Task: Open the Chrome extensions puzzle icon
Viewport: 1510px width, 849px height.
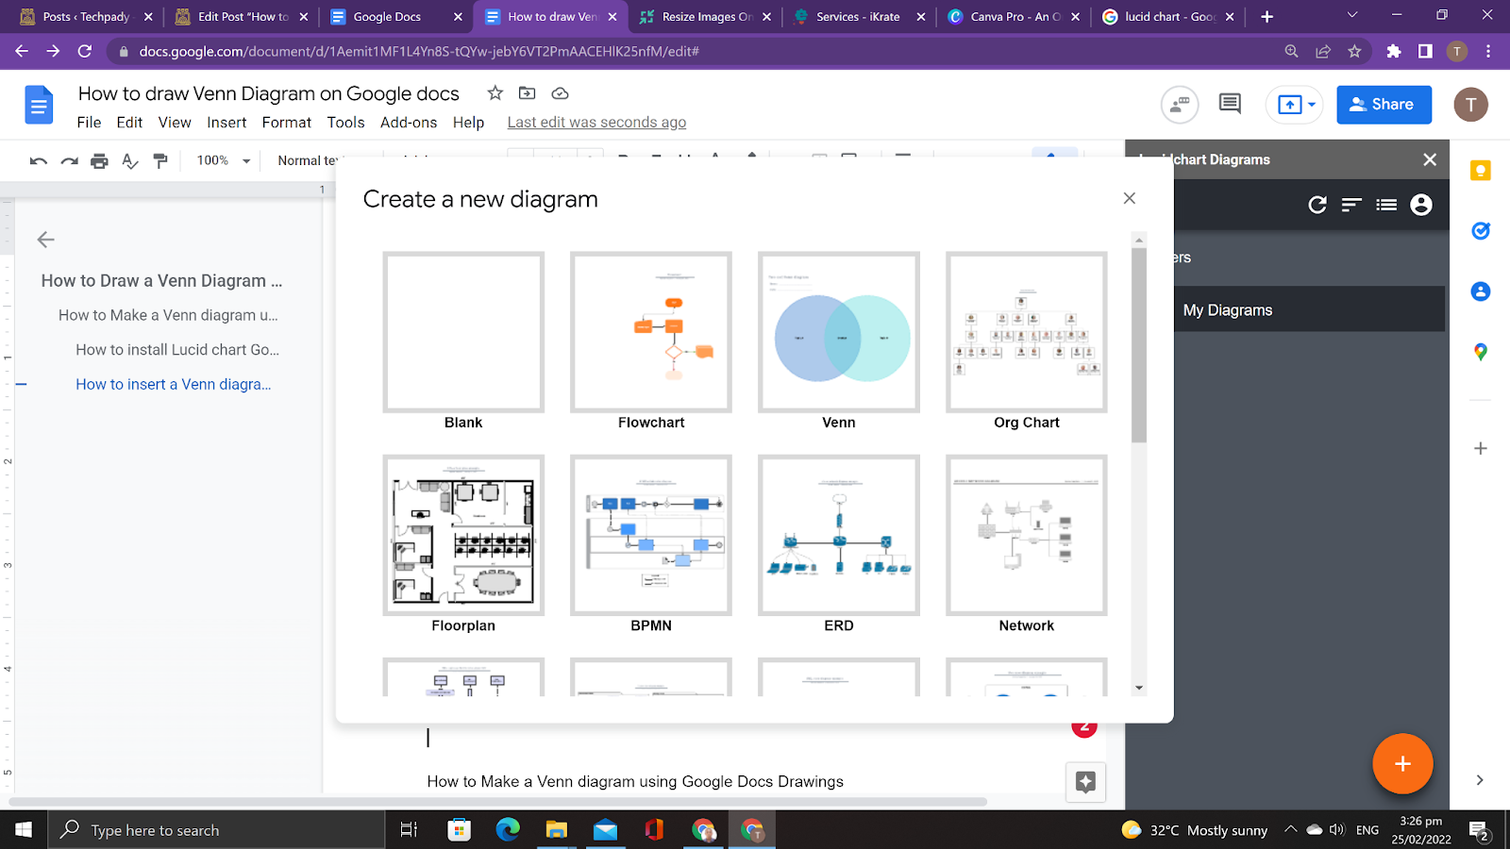Action: click(x=1393, y=52)
